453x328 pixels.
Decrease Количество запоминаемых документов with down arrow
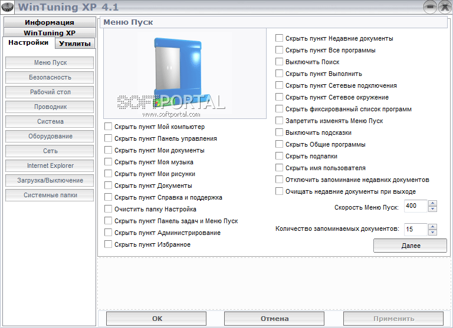click(x=432, y=233)
